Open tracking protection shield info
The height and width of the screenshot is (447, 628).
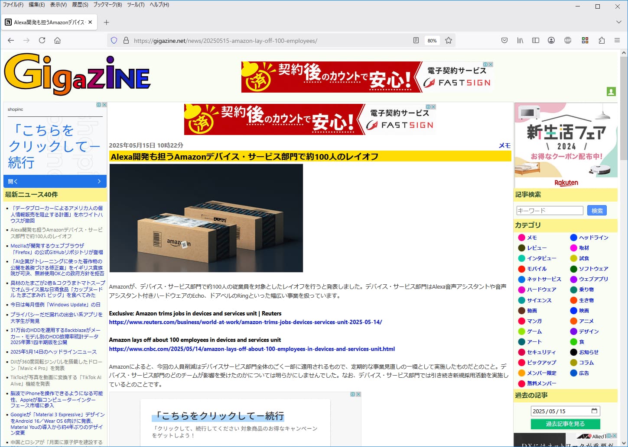(114, 40)
